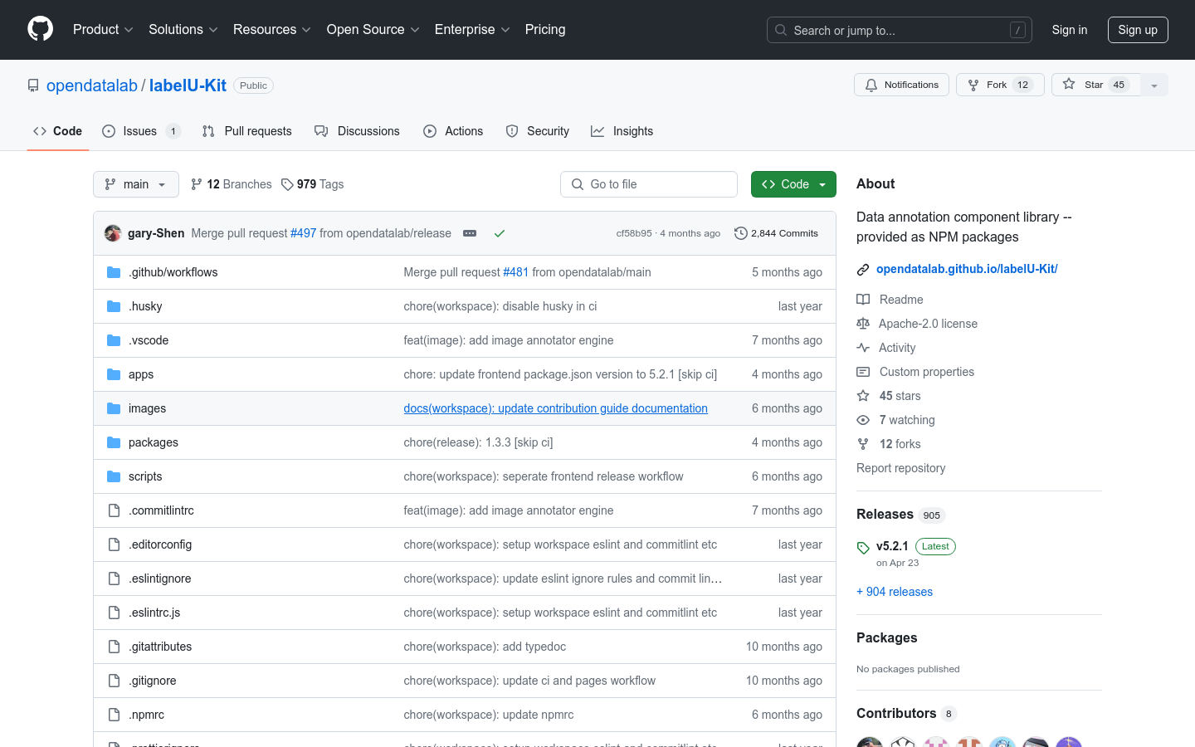This screenshot has width=1195, height=747.
Task: Click the .commitlintrc file icon
Action: (114, 510)
